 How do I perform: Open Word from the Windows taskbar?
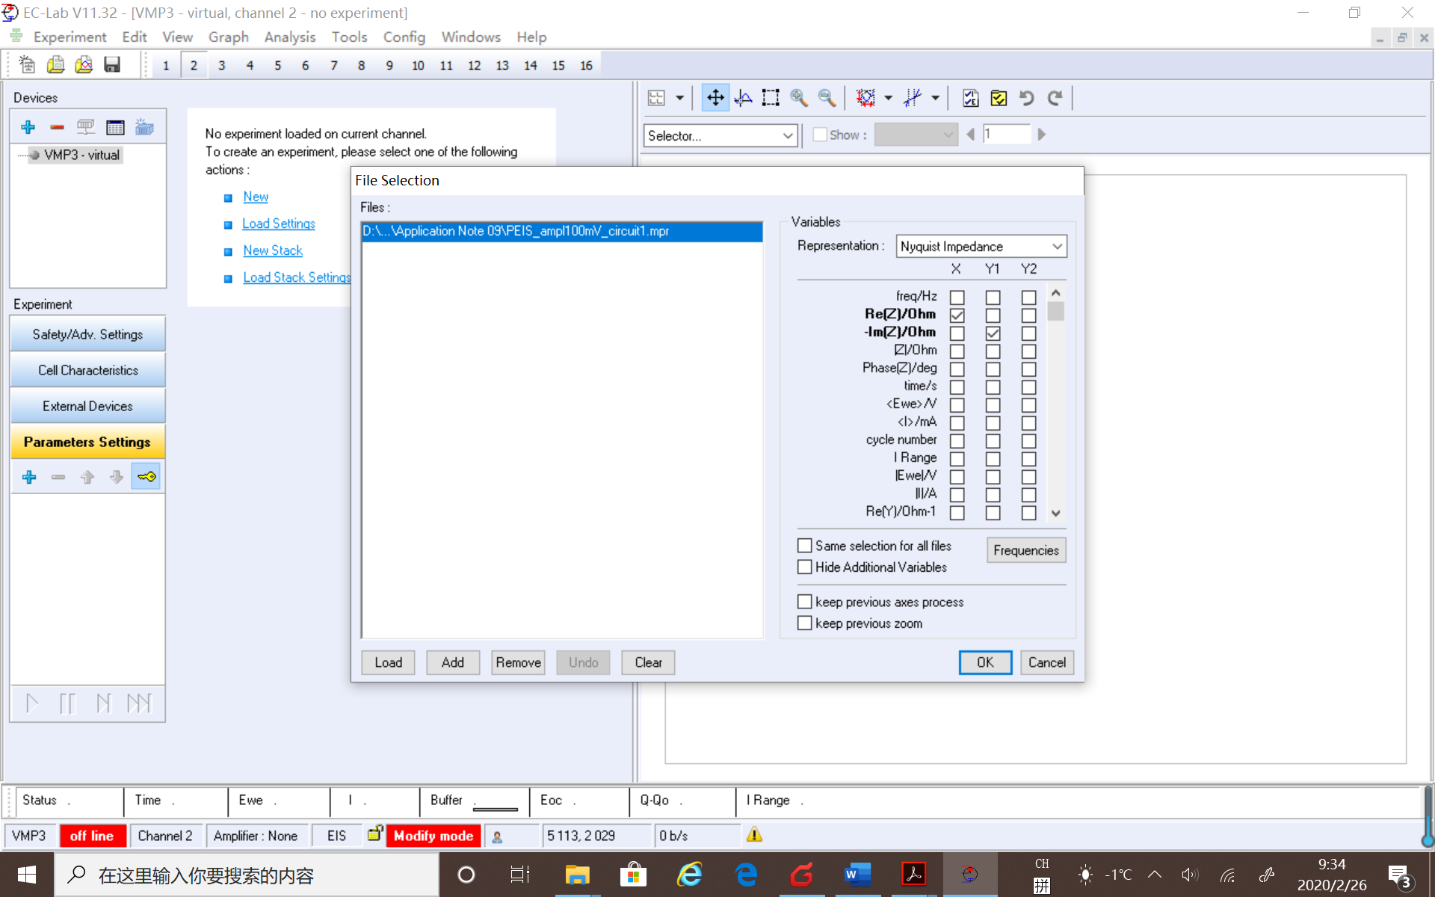click(857, 874)
